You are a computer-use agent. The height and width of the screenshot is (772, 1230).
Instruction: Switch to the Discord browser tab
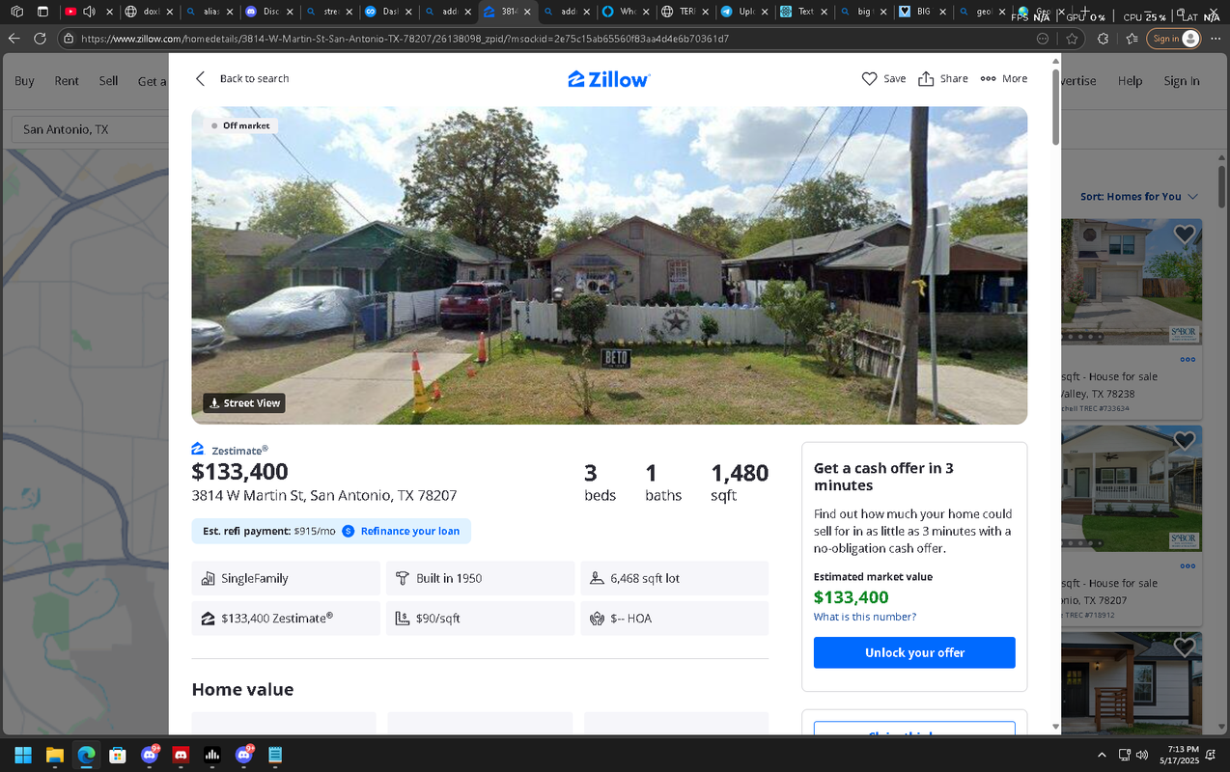[x=264, y=12]
